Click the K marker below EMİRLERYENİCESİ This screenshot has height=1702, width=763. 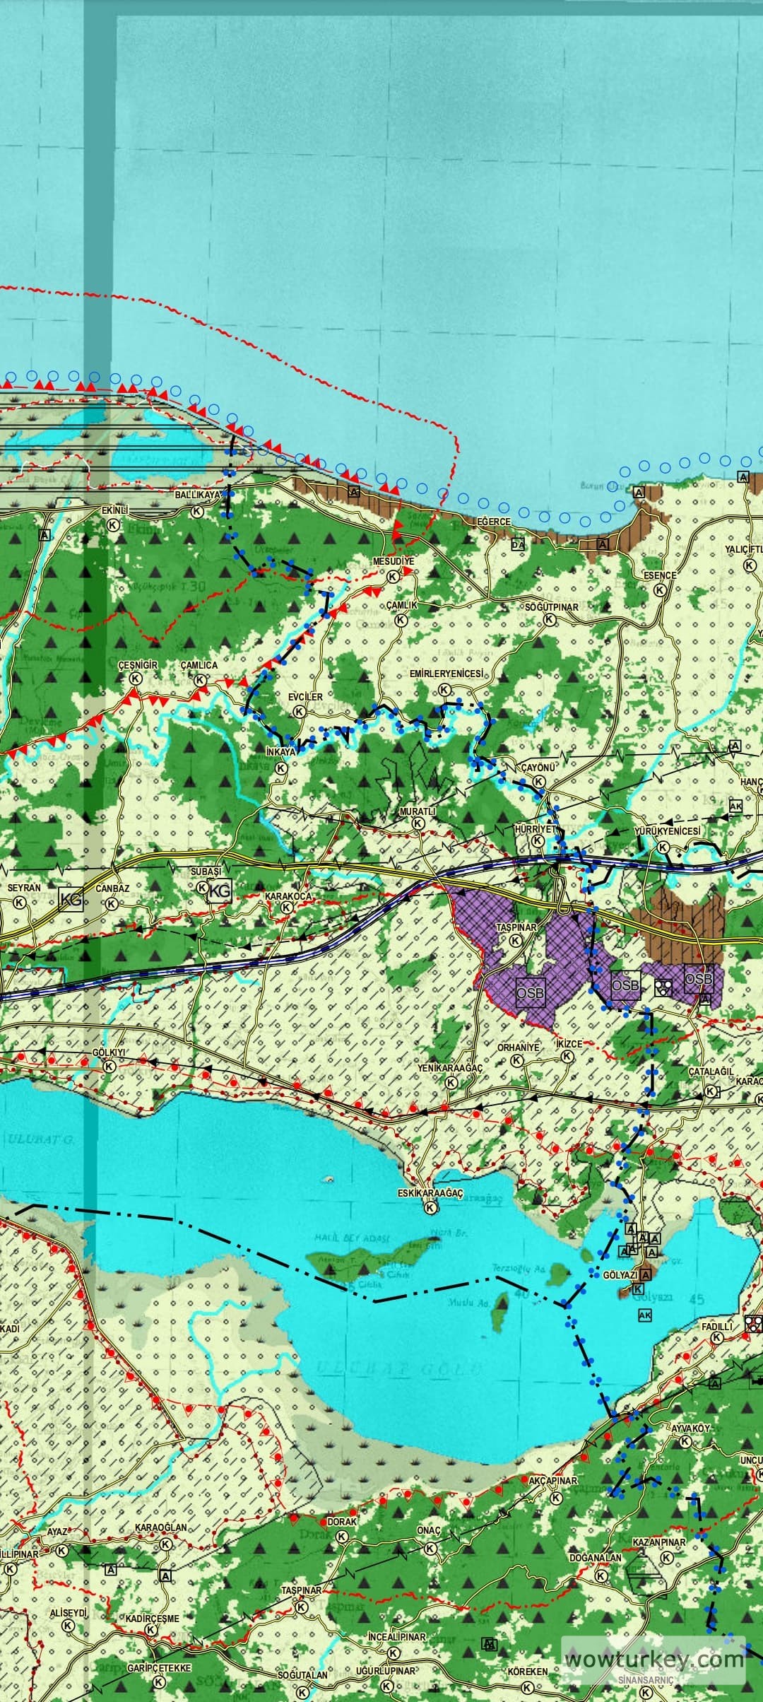point(444,689)
